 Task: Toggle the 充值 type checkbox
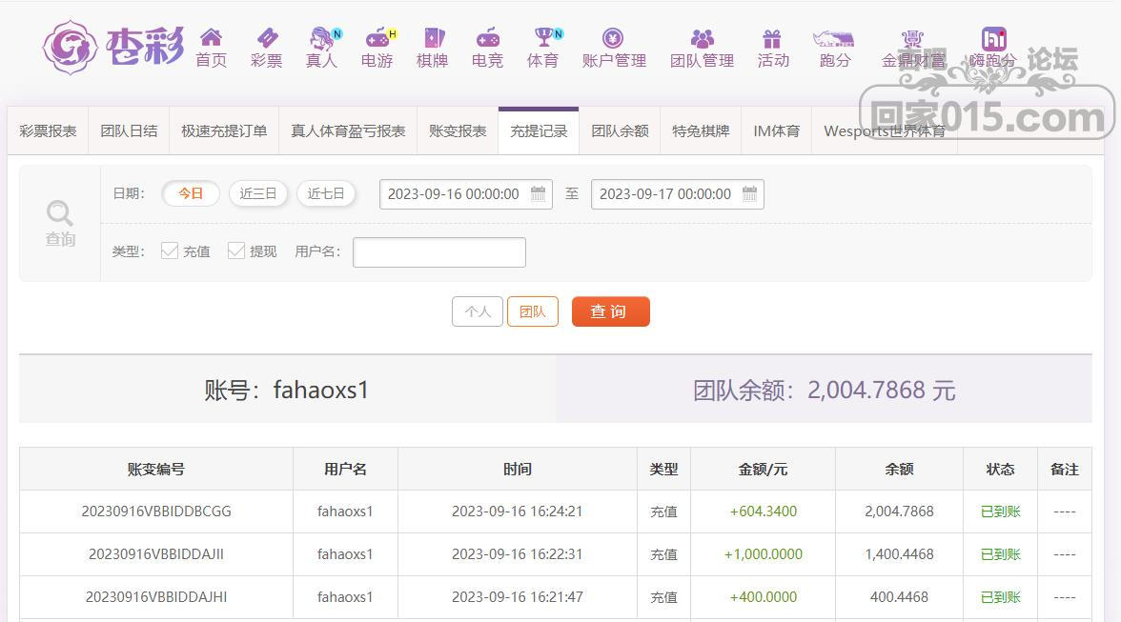[170, 251]
